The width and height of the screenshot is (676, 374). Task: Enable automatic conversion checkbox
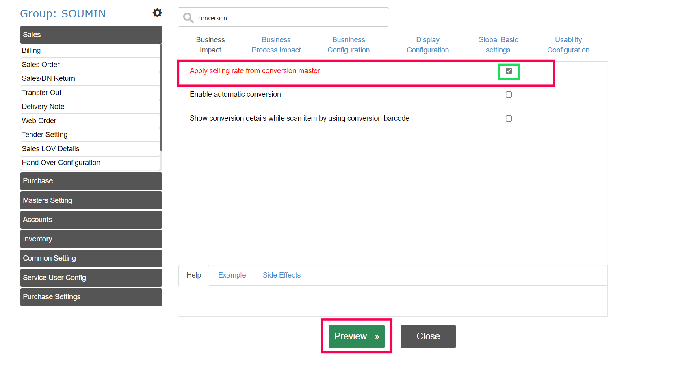[x=509, y=95]
